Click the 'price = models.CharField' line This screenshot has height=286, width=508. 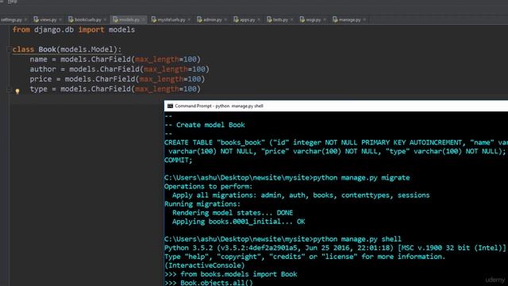pyautogui.click(x=117, y=79)
